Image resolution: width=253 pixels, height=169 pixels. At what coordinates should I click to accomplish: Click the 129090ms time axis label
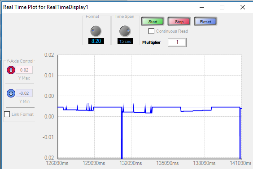click(94, 163)
